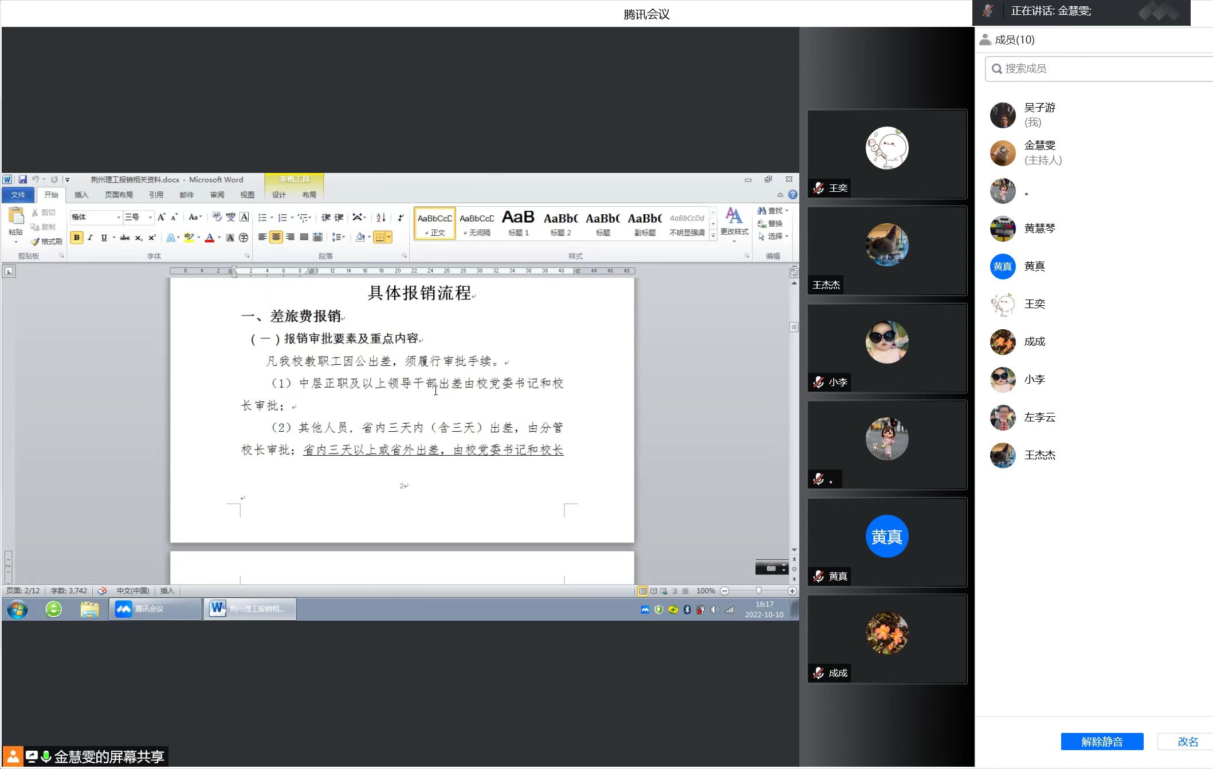Click the 改名 rename button
The height and width of the screenshot is (769, 1213).
click(1187, 742)
